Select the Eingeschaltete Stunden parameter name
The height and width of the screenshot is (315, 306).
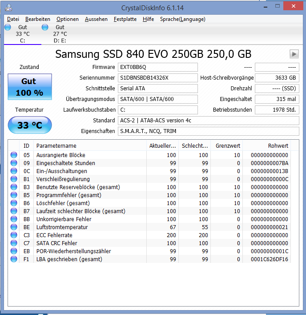pos(66,163)
